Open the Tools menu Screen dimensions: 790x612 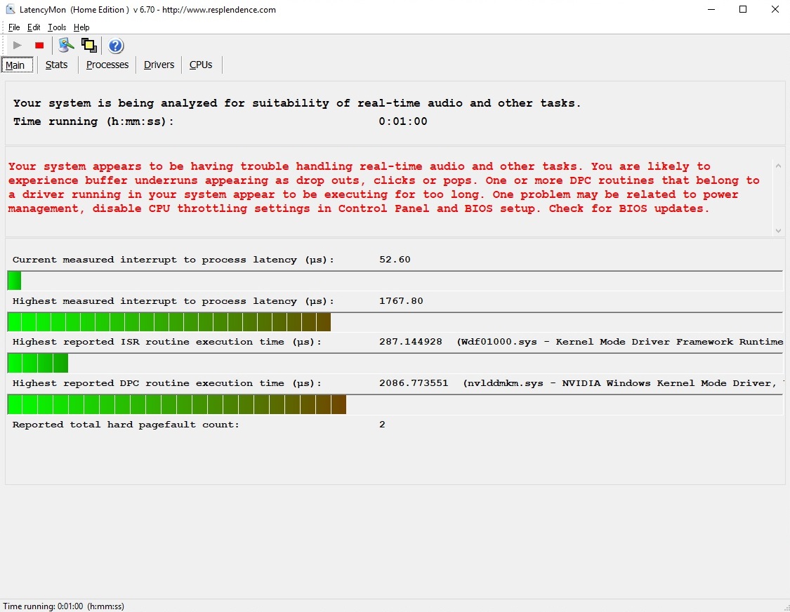[57, 27]
